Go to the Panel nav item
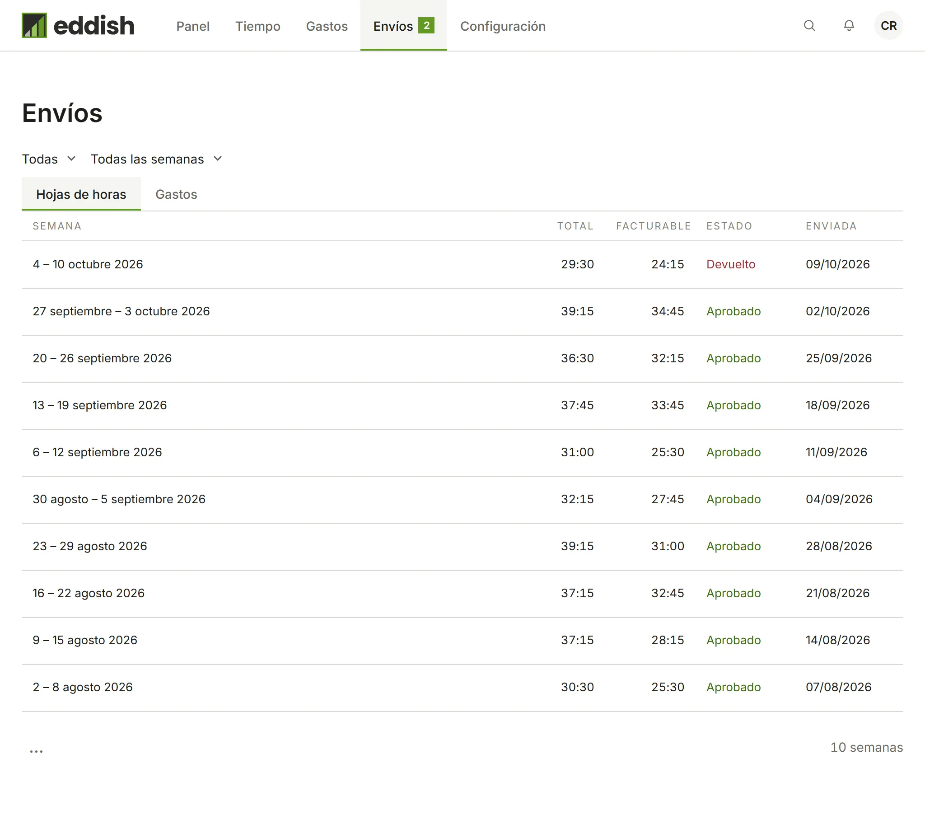The image size is (925, 815). (x=193, y=26)
